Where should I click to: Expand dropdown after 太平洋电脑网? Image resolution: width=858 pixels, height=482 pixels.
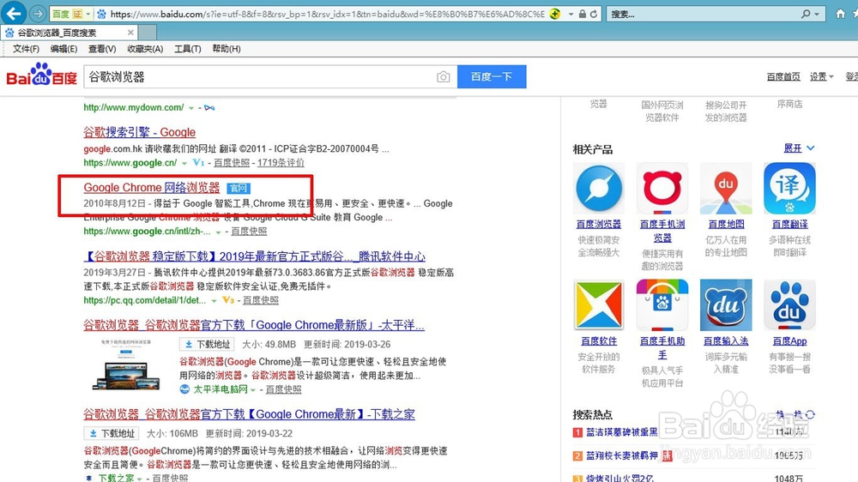point(253,389)
